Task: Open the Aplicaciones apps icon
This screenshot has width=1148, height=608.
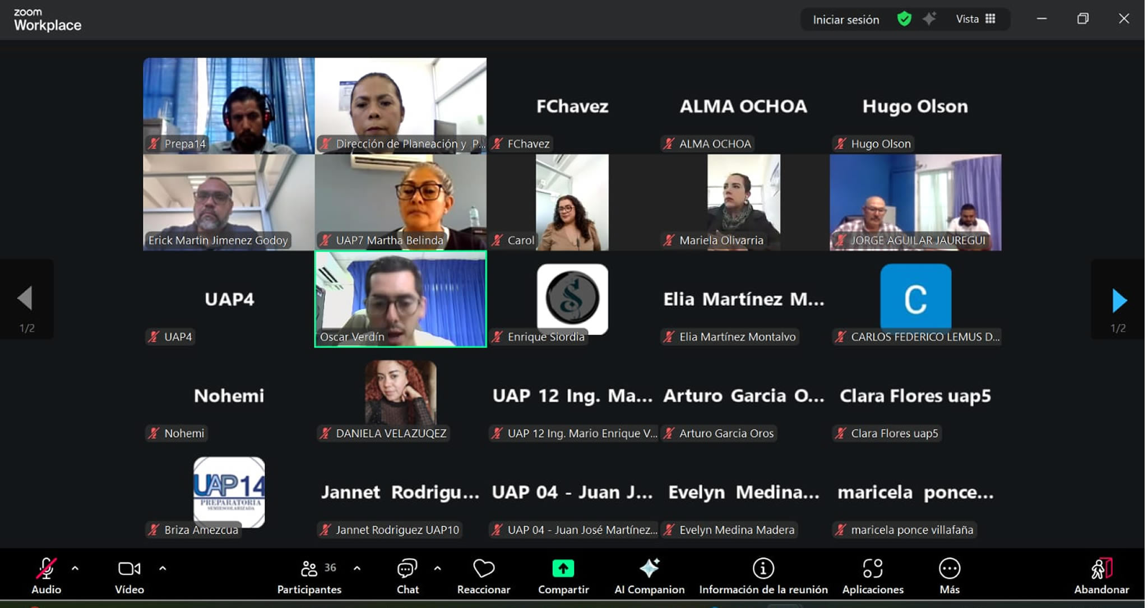Action: pos(872,569)
